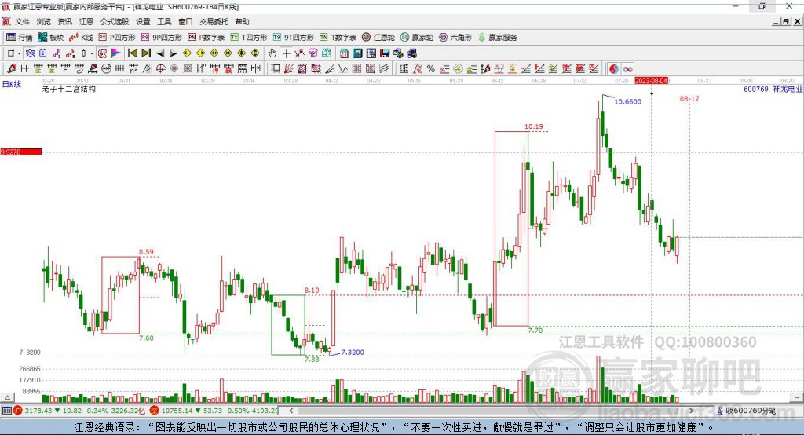Click the blue infinity symbol icon
804x435 pixels.
[627, 69]
